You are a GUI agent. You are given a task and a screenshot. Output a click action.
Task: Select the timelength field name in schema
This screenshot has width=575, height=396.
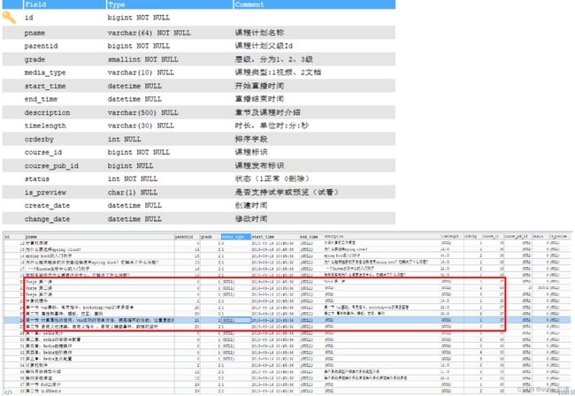click(x=45, y=126)
